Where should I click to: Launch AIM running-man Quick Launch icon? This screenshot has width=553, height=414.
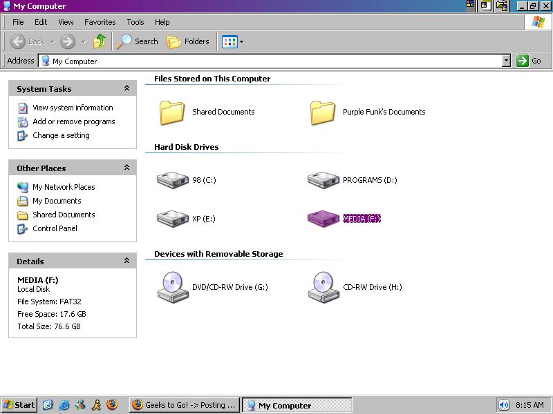click(96, 405)
